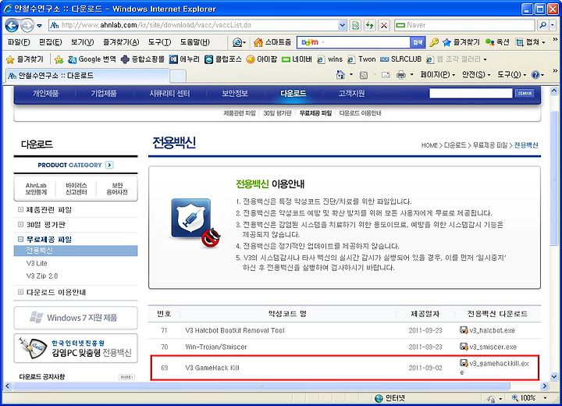Click the Refresh icon beside address bar

coord(369,25)
